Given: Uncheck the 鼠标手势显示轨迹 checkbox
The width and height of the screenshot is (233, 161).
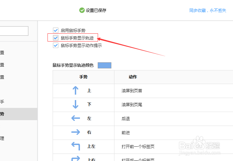Looking at the screenshot, I should pyautogui.click(x=56, y=38).
